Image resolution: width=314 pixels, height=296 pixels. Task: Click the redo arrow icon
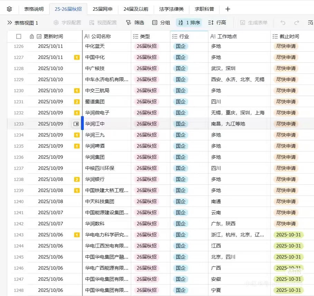(x=297, y=23)
